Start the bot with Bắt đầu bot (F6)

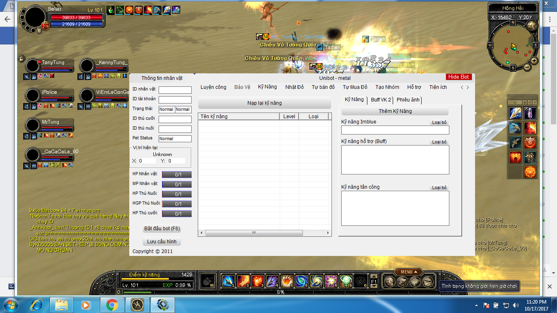(x=162, y=229)
